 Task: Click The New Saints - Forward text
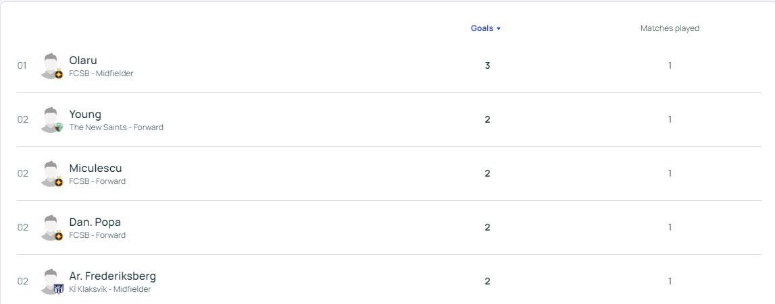116,127
